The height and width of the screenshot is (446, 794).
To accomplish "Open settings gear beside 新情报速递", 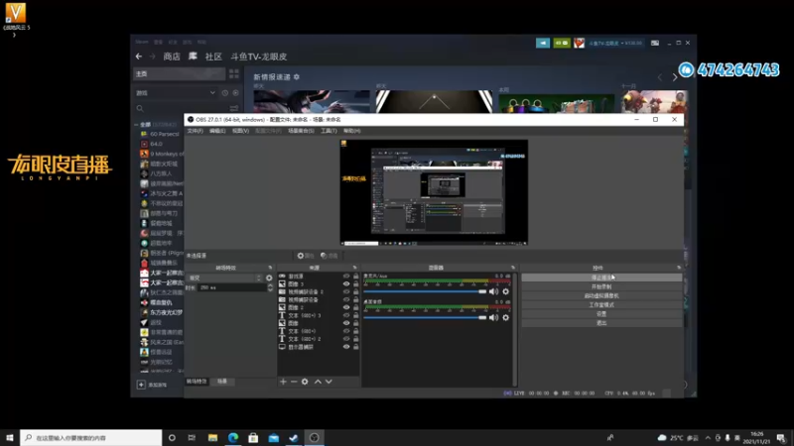I will click(296, 77).
